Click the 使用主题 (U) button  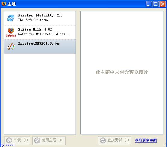[49, 140]
